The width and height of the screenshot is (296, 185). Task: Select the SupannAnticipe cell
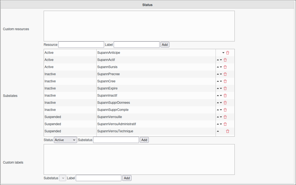tap(156, 53)
